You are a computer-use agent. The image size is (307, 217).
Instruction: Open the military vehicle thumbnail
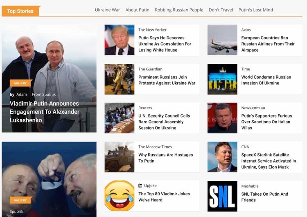coord(120,157)
